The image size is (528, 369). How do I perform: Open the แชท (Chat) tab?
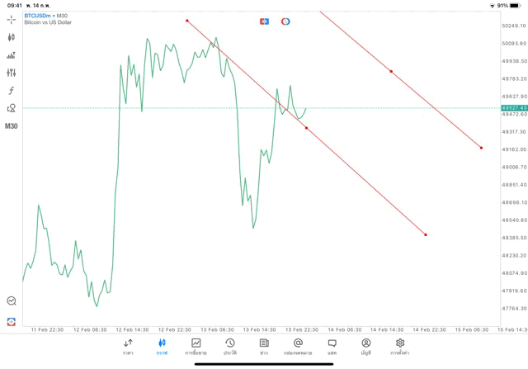pyautogui.click(x=332, y=345)
